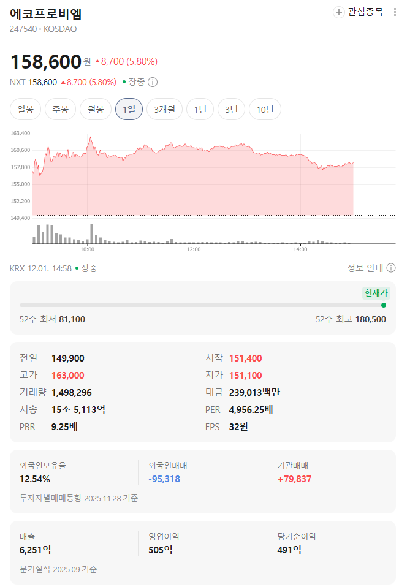
Task: Click PBR value 9.25배
Action: [x=64, y=427]
